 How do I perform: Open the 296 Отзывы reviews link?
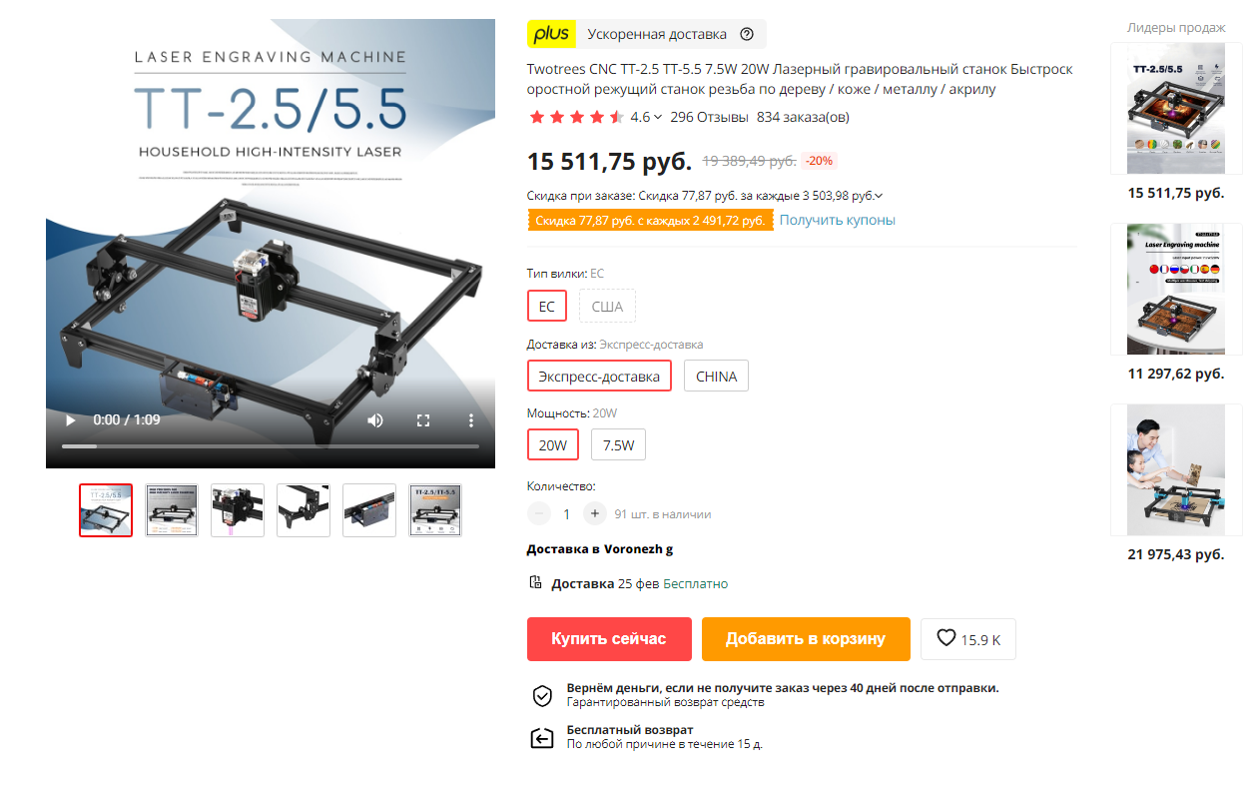tap(709, 117)
